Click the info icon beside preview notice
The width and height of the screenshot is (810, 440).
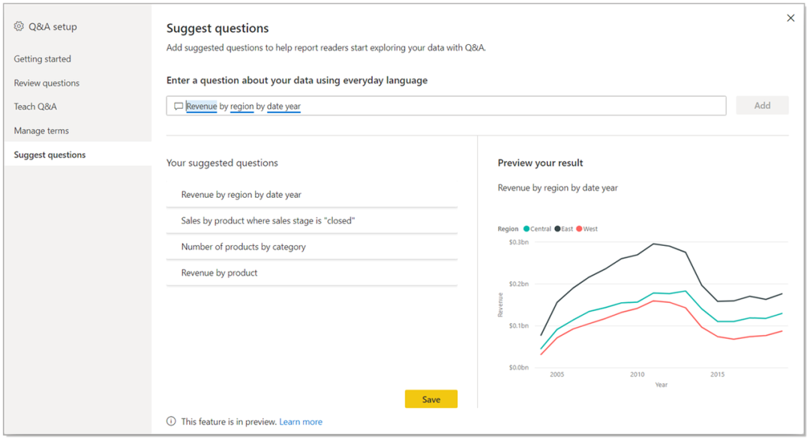[172, 421]
